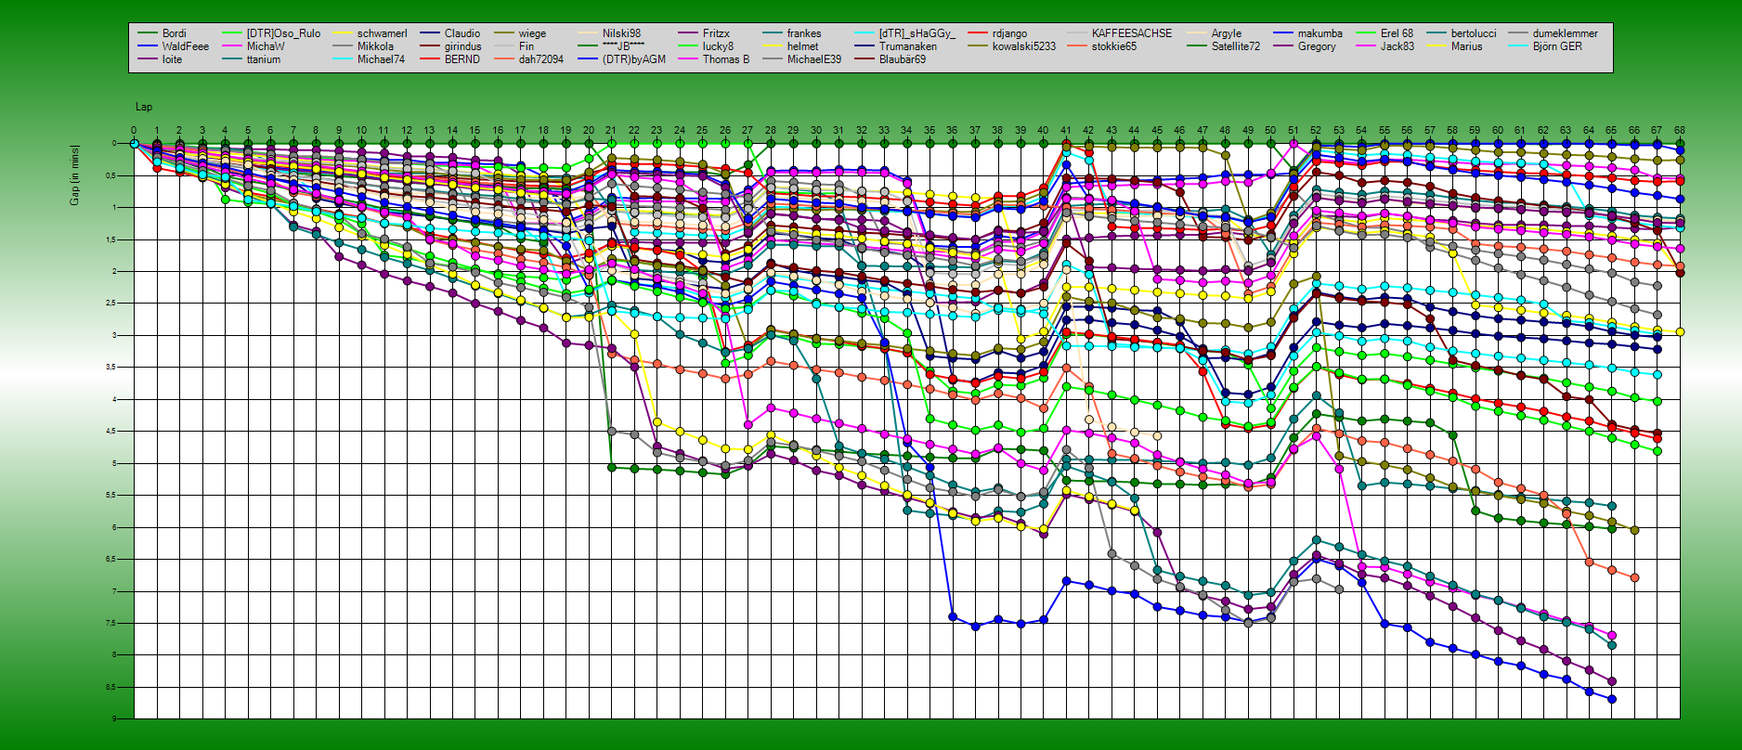The image size is (1742, 750).
Task: Click the magenta Thomas B color swatch
Action: coord(687,59)
